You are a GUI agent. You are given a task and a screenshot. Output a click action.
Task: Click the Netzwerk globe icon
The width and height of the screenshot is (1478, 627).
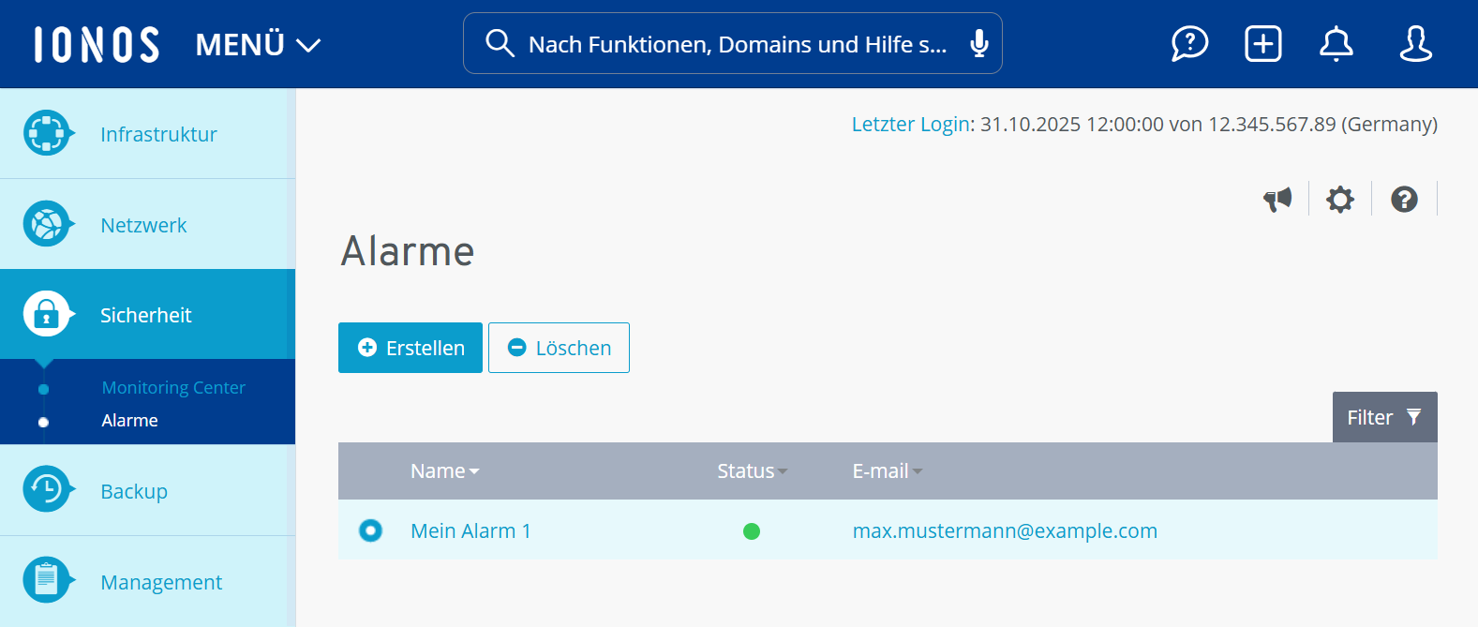tap(48, 224)
